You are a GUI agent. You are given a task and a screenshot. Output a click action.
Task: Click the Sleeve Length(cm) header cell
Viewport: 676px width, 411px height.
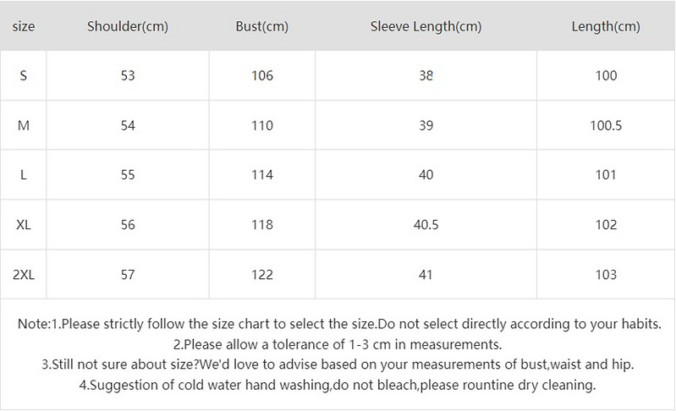point(426,26)
